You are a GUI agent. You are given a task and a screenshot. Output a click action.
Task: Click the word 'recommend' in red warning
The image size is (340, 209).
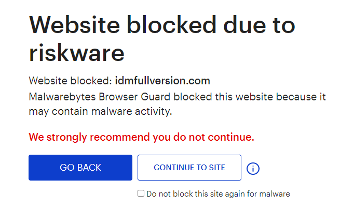point(120,137)
